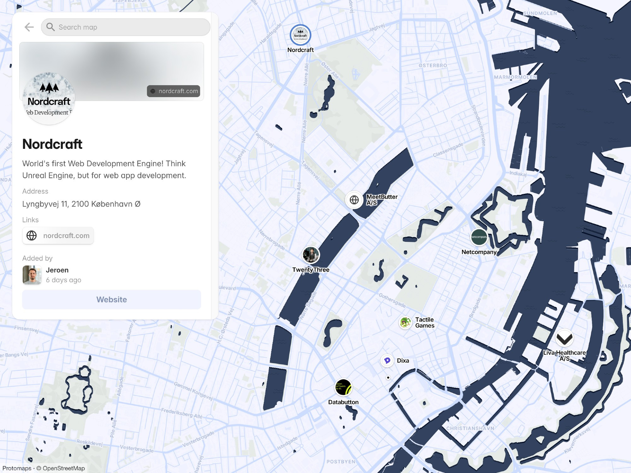Click address 'Lyngbyvej 11, 2100 København Ø'
This screenshot has width=631, height=473.
[81, 204]
